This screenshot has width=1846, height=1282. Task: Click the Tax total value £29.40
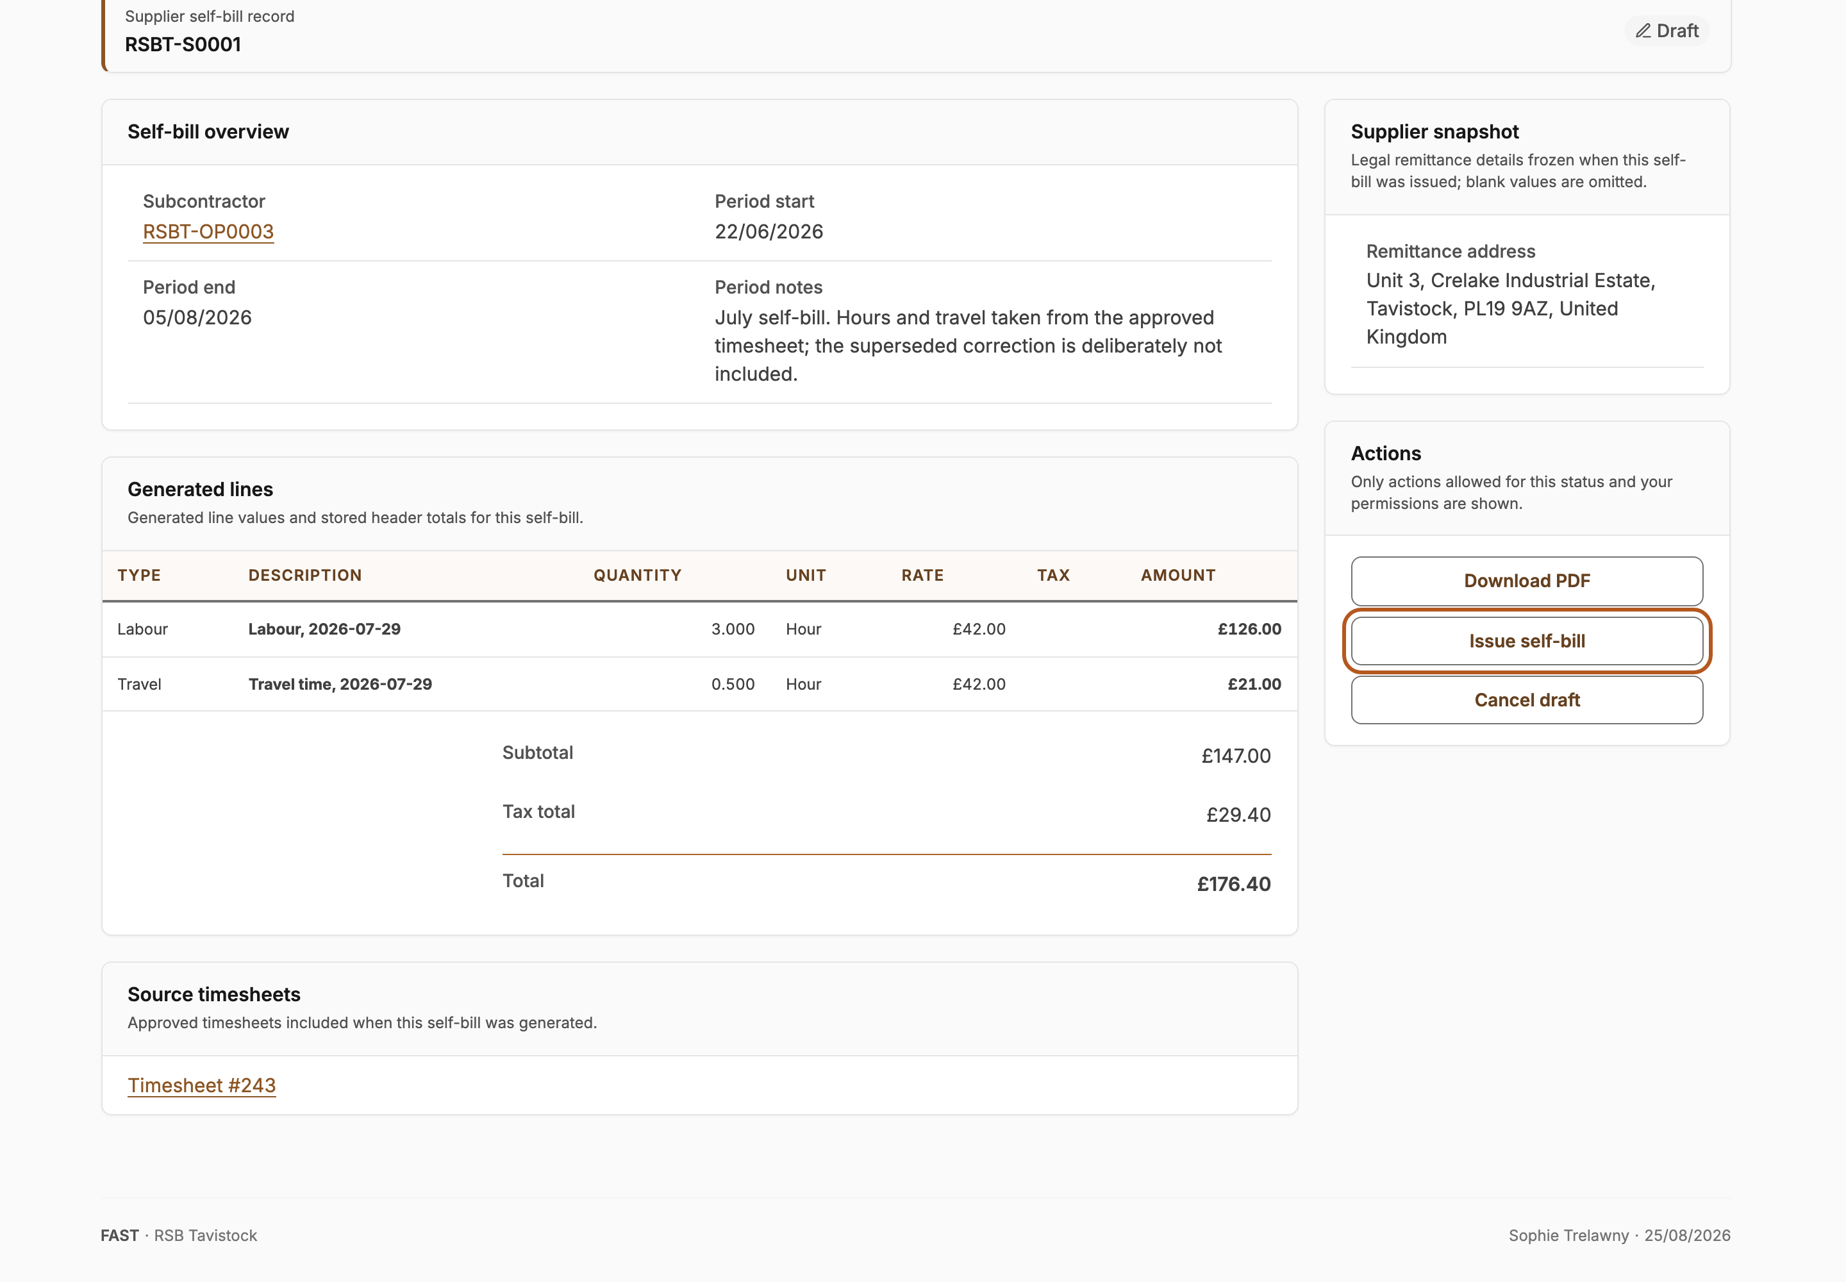pyautogui.click(x=1238, y=815)
